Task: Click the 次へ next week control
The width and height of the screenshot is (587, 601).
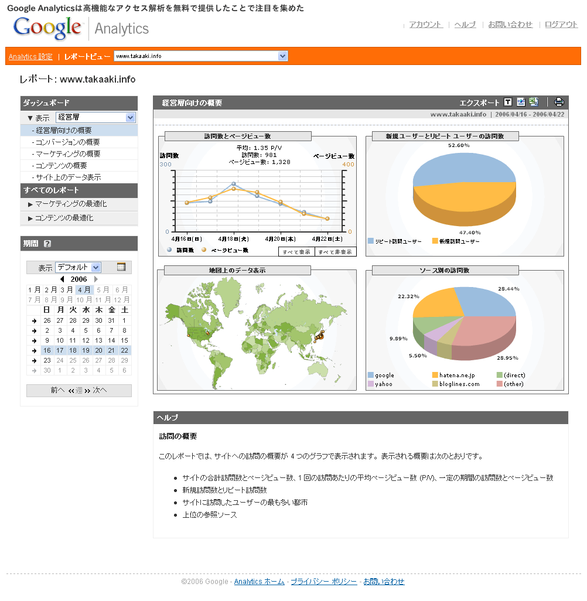Action: pyautogui.click(x=100, y=390)
